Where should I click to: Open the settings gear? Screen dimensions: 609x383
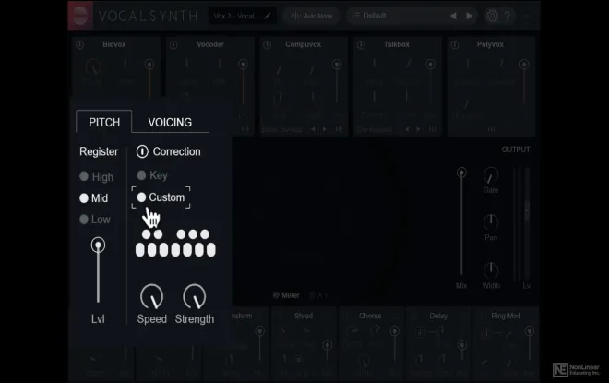(x=492, y=16)
